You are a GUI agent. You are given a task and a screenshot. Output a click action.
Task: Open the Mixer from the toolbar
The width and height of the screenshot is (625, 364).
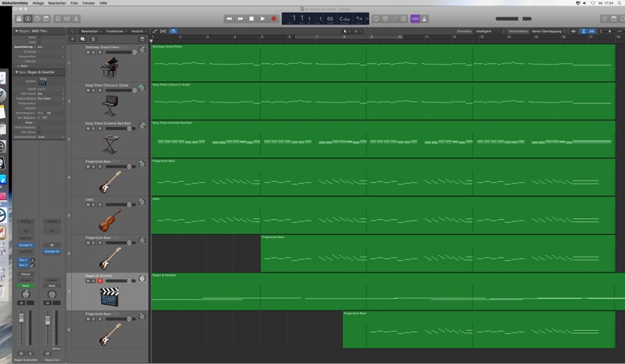tap(67, 19)
